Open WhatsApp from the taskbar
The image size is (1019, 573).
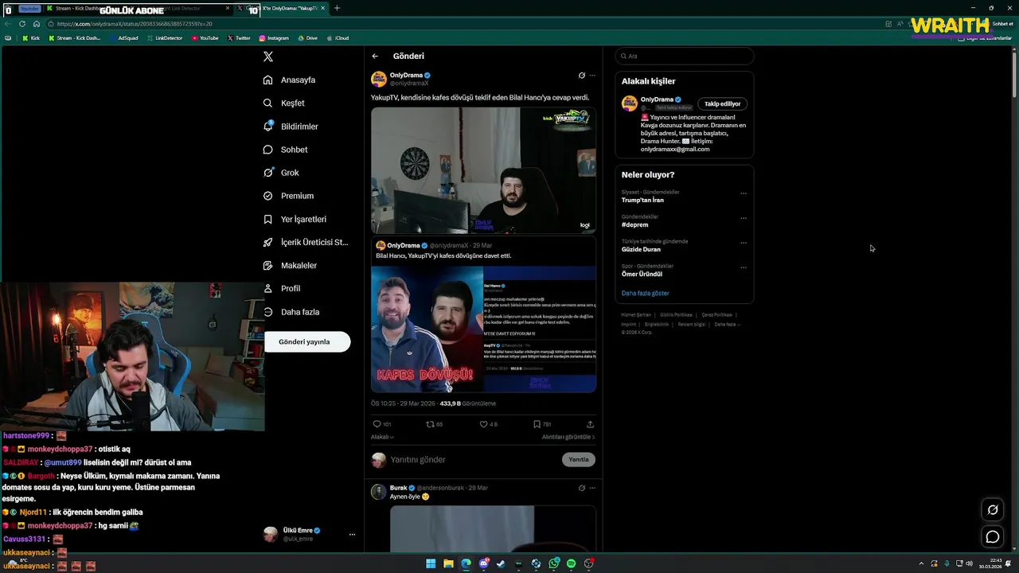pyautogui.click(x=554, y=563)
